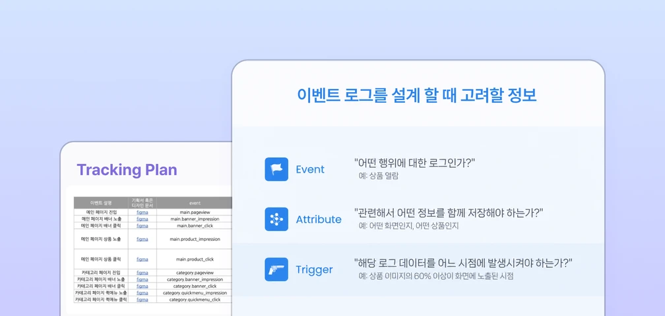Select the category.quickmenu_click cell

coord(195,300)
